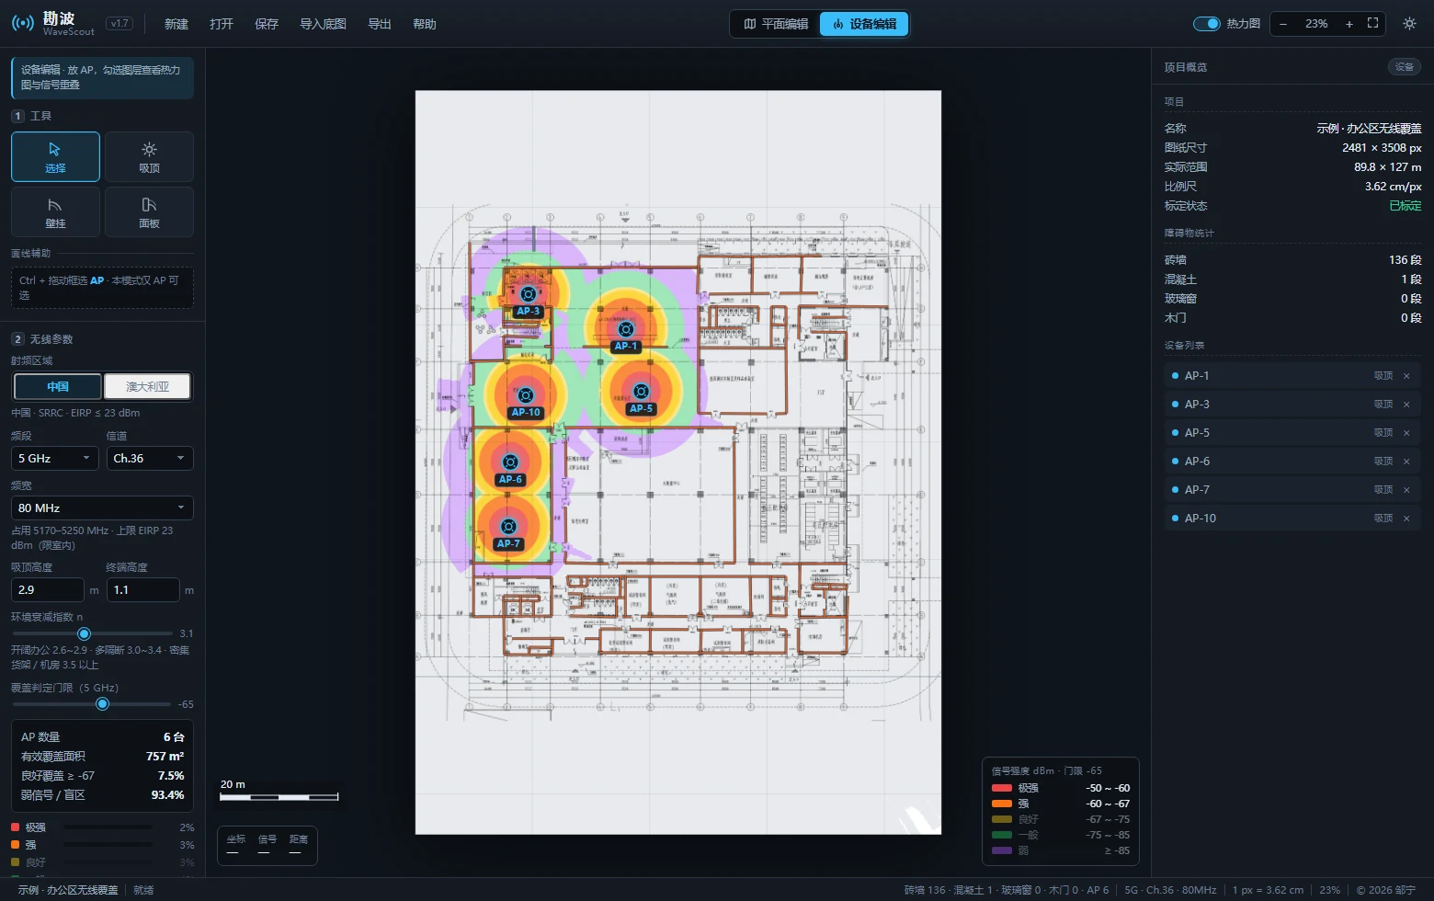
Task: Zoom out with the minus icon
Action: pyautogui.click(x=1283, y=24)
